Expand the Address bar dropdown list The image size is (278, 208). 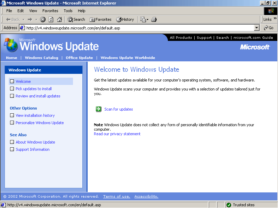pyautogui.click(x=257, y=28)
